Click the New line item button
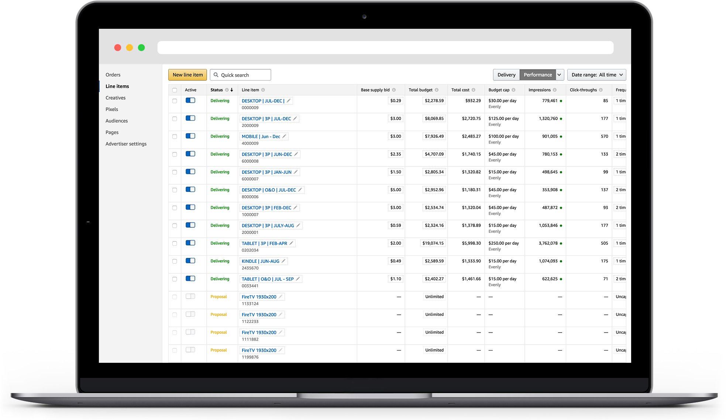The image size is (726, 420). click(187, 75)
